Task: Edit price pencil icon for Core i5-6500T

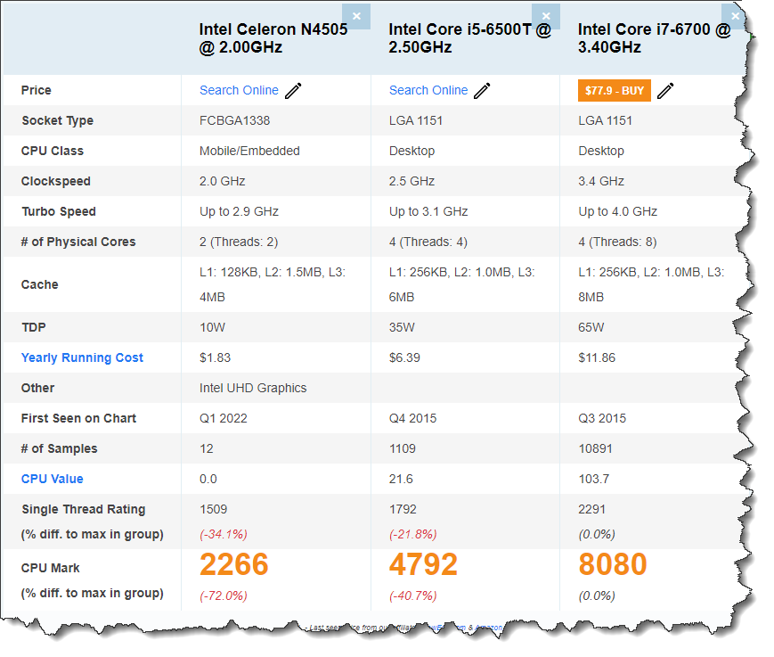Action: pyautogui.click(x=482, y=90)
